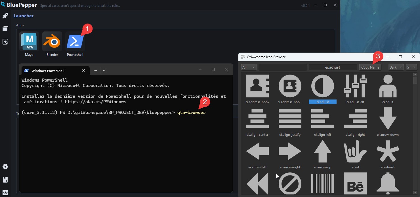420x197 pixels.
Task: Select the ei.align-center icon
Action: [257, 118]
